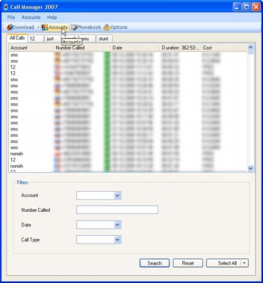
Task: Click the Search button
Action: (x=155, y=263)
